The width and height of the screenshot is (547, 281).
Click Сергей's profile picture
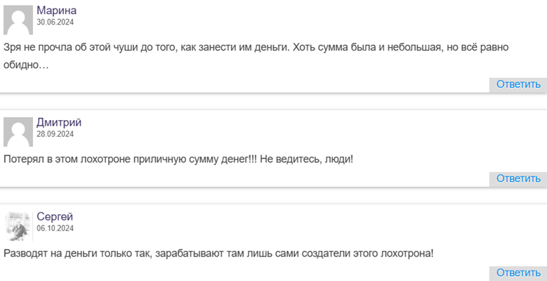coord(18,225)
